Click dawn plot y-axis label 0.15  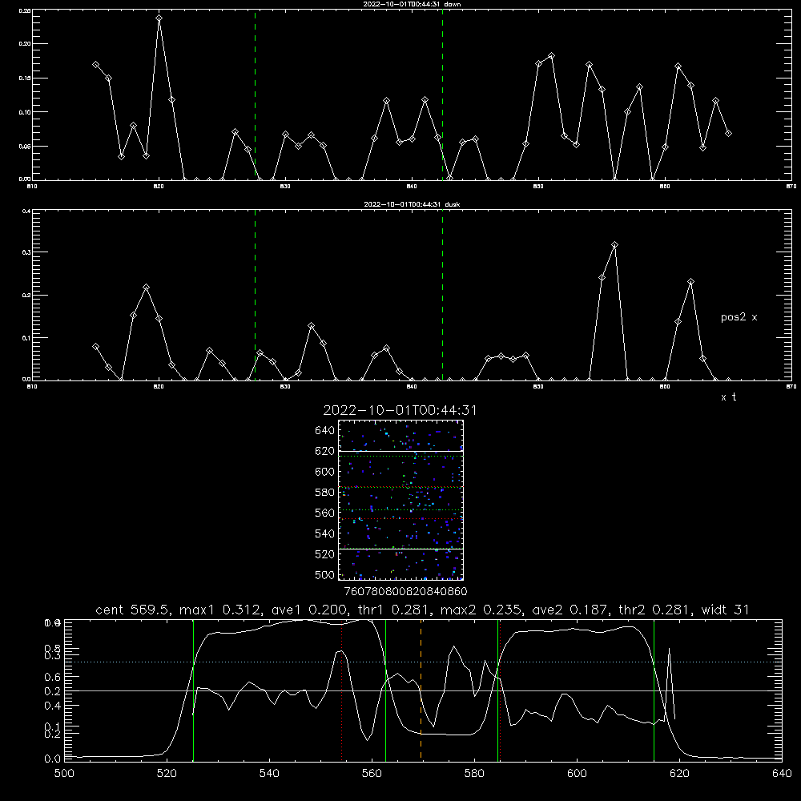point(25,78)
